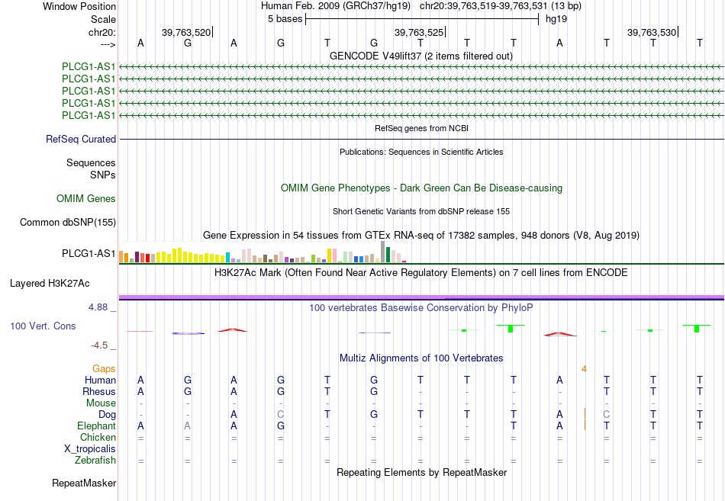The image size is (725, 501).
Task: Click the chr20: base position label
Action: coord(102,32)
